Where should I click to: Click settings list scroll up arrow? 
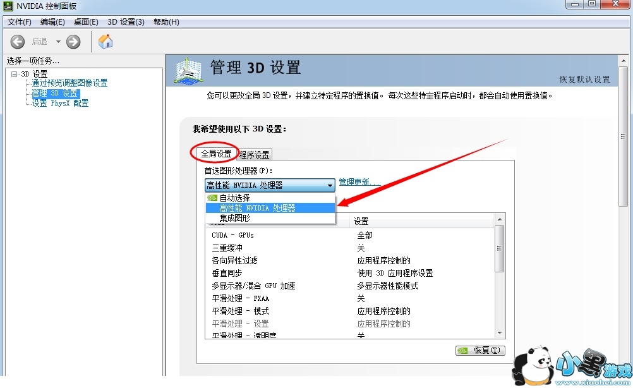[x=500, y=219]
